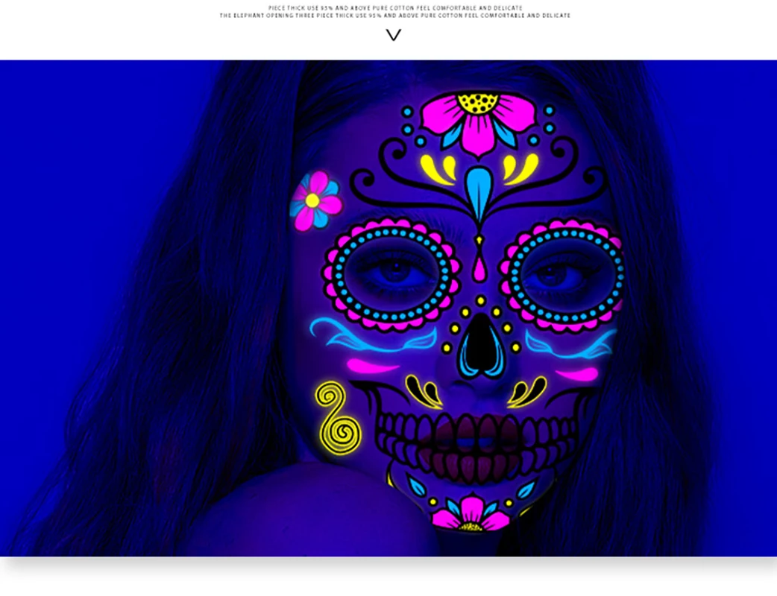This screenshot has width=777, height=596.
Task: Click the line starting 'THE ELEPHANT OPENING THREE PIECE'
Action: point(395,16)
